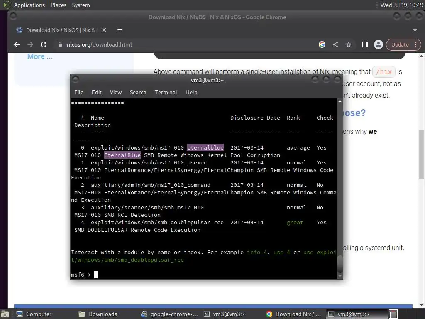Viewport: 425px width, 319px height.
Task: Switch to google-chrome taskbar entry
Action: [170, 314]
